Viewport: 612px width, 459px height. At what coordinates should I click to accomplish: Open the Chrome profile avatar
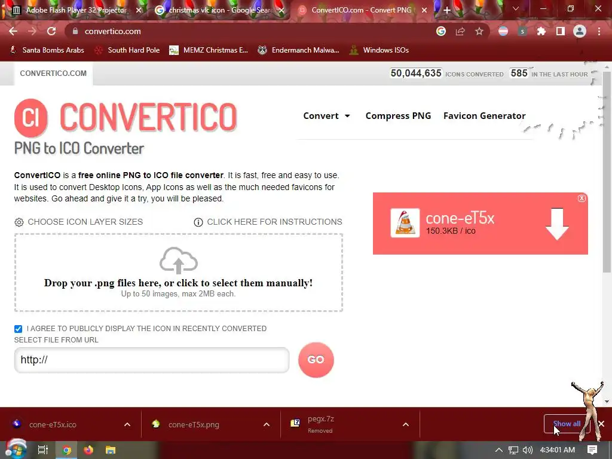pos(580,31)
